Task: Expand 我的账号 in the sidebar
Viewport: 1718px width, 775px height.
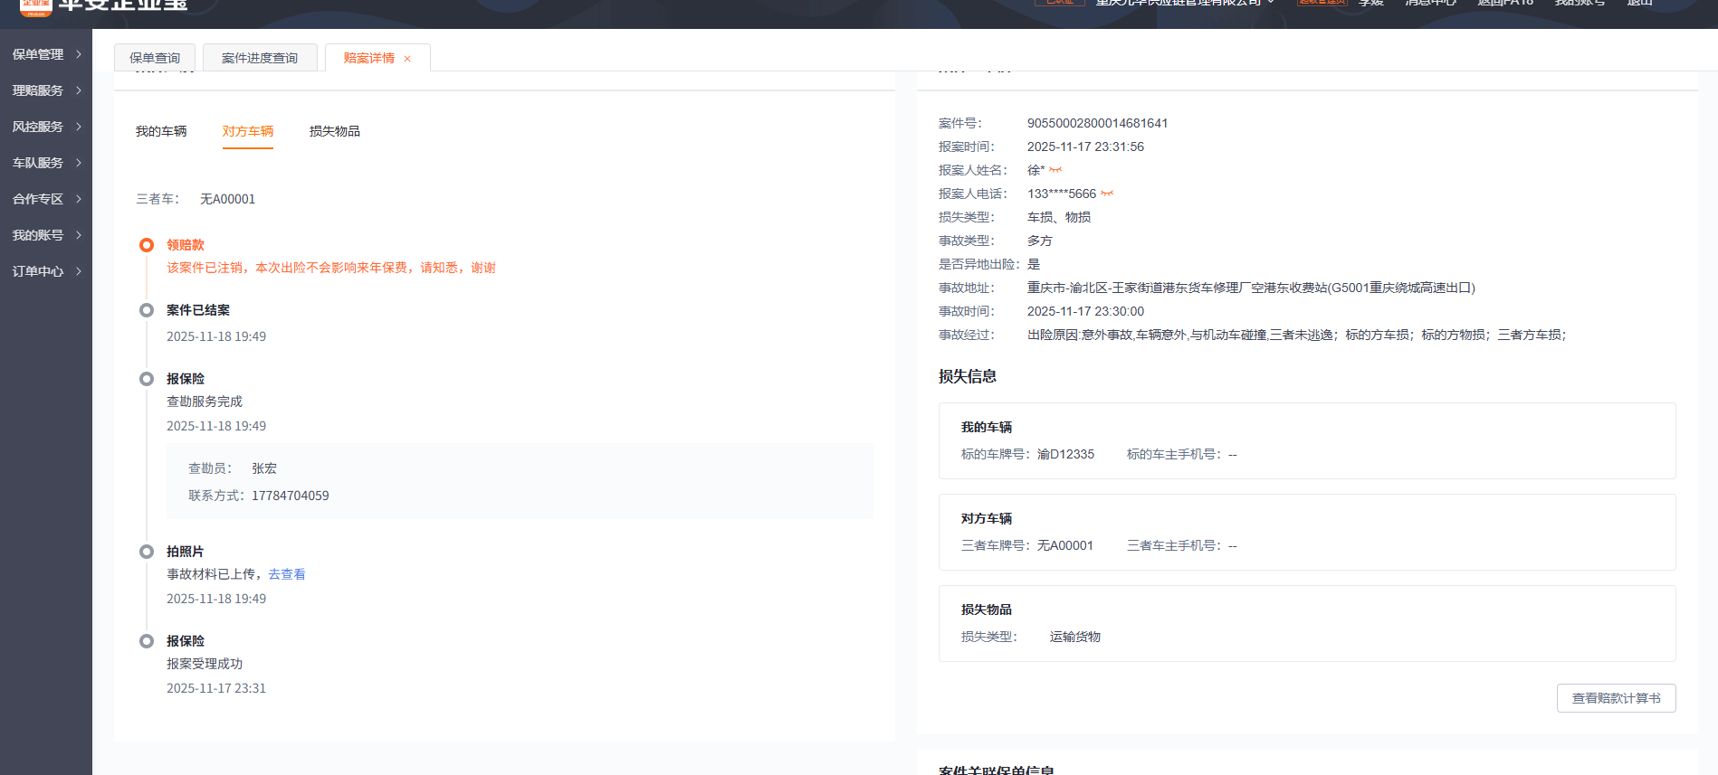Action: click(x=46, y=235)
